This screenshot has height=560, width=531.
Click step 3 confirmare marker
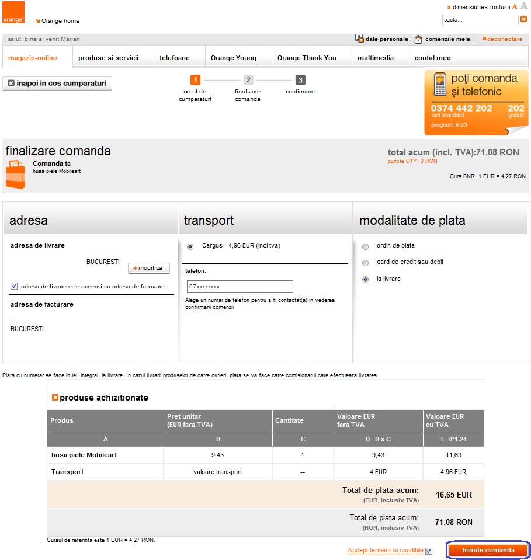point(300,79)
